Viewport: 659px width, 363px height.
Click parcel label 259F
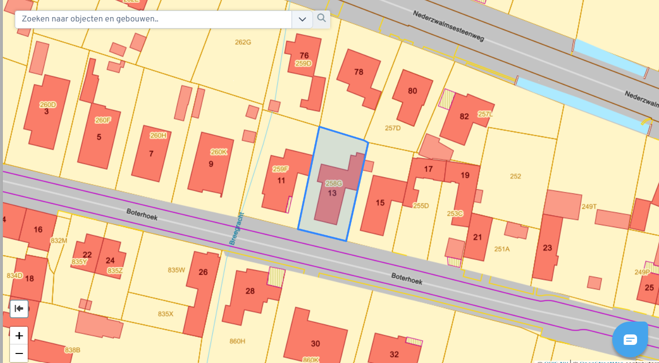(x=281, y=169)
